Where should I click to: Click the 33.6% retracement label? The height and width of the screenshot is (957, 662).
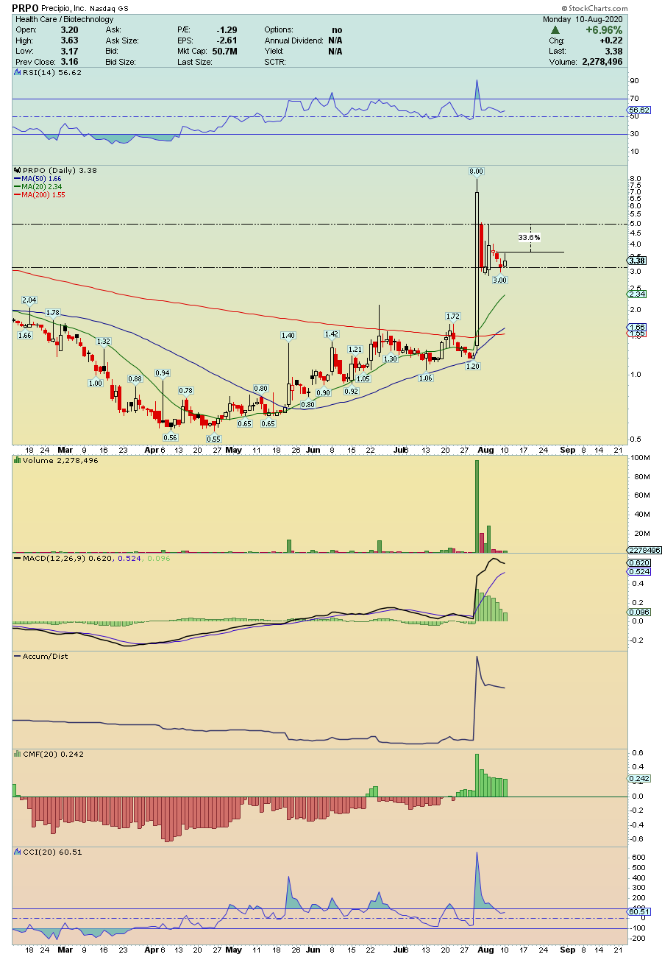pyautogui.click(x=529, y=237)
